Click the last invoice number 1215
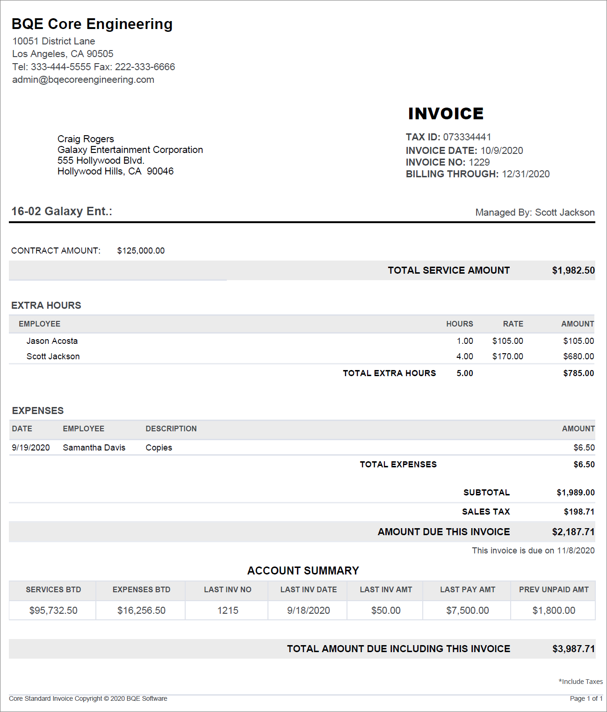Viewport: 607px width, 712px height. tap(228, 610)
